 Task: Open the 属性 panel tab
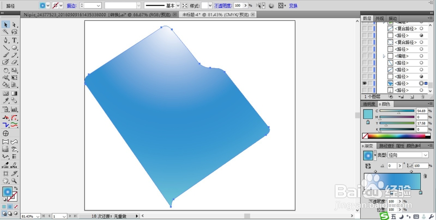(399, 146)
